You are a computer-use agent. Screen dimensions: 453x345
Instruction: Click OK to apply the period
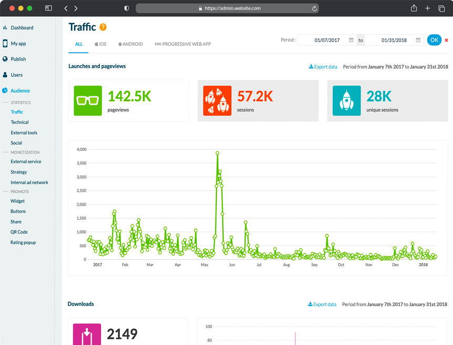pyautogui.click(x=434, y=40)
